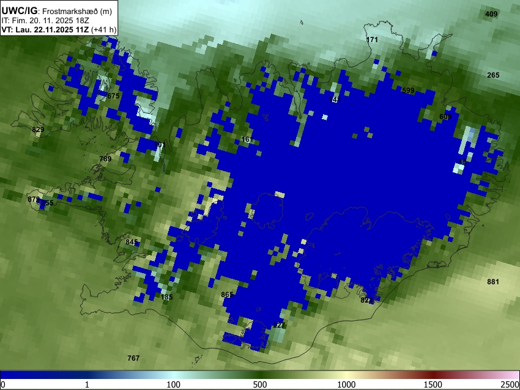This screenshot has width=520, height=390.
Task: Select the 'IT: Fim. 20. 11. 2025 18Z' line
Action: coord(45,21)
